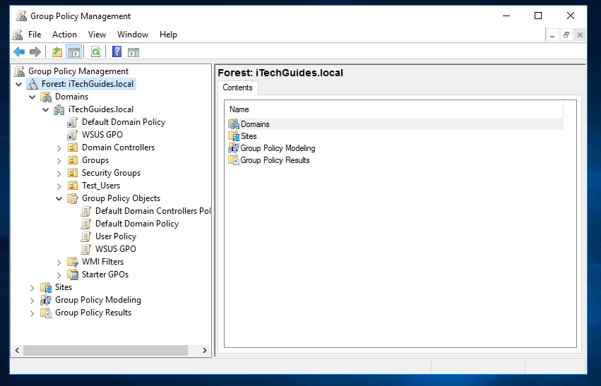Viewport: 601px width, 386px height.
Task: Click the Domain Controllers OU icon
Action: pos(73,147)
